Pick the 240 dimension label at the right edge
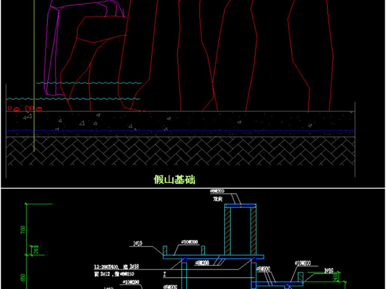The image size is (386, 289). tap(335, 278)
